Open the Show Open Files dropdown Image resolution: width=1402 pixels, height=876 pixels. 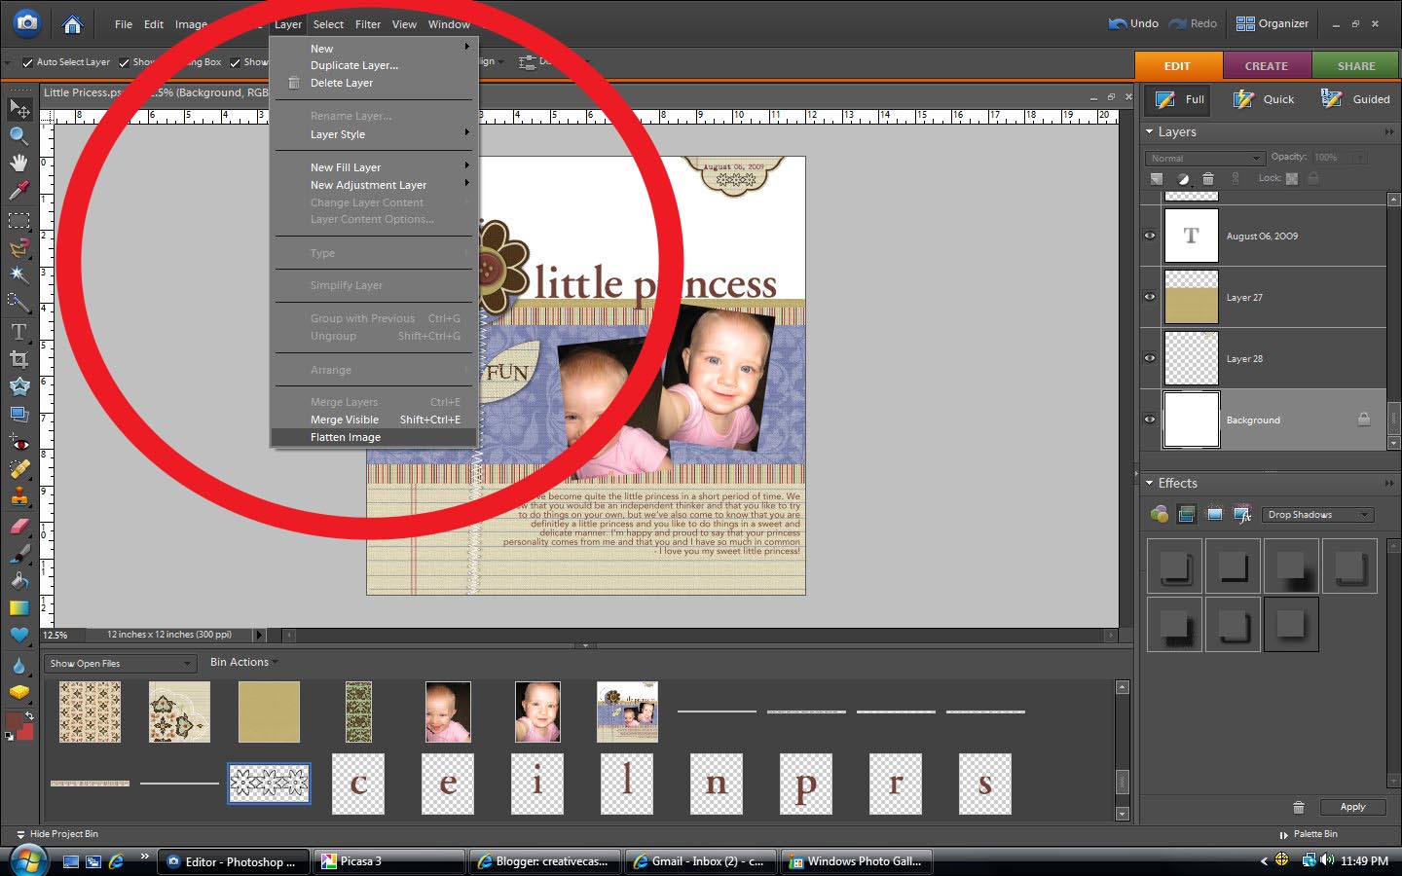(122, 663)
